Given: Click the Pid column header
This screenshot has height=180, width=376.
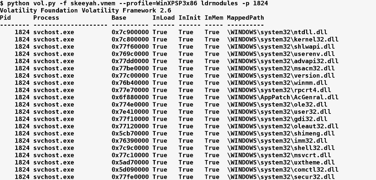Looking at the screenshot, I should tap(5, 18).
